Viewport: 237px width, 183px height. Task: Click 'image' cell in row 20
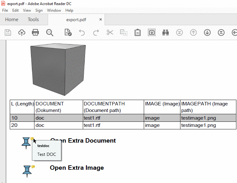click(x=162, y=125)
